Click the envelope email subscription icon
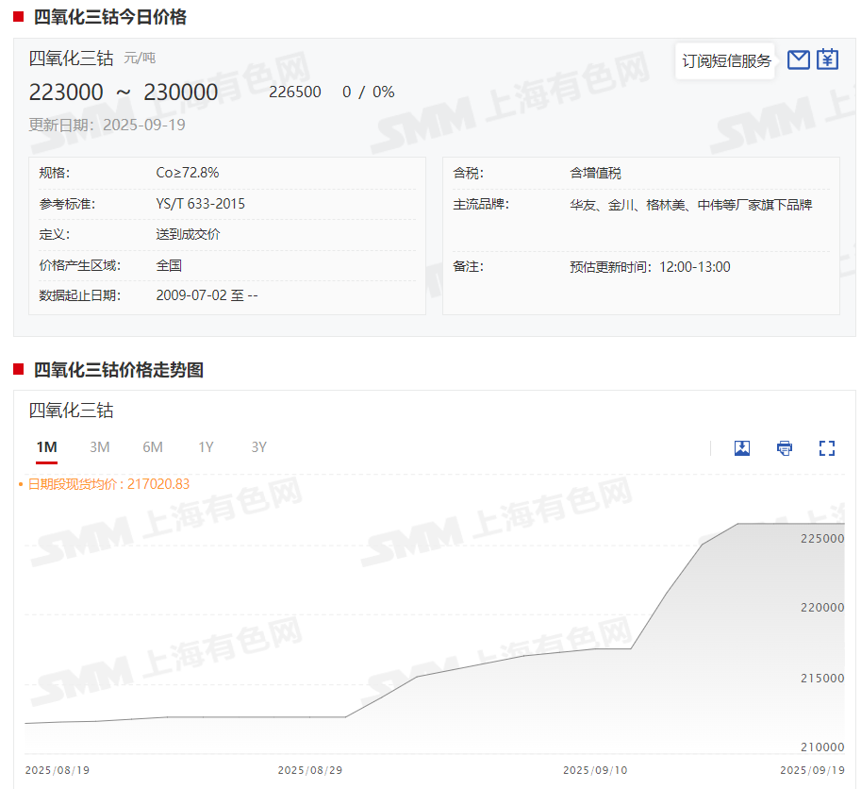The width and height of the screenshot is (861, 789). coord(798,59)
